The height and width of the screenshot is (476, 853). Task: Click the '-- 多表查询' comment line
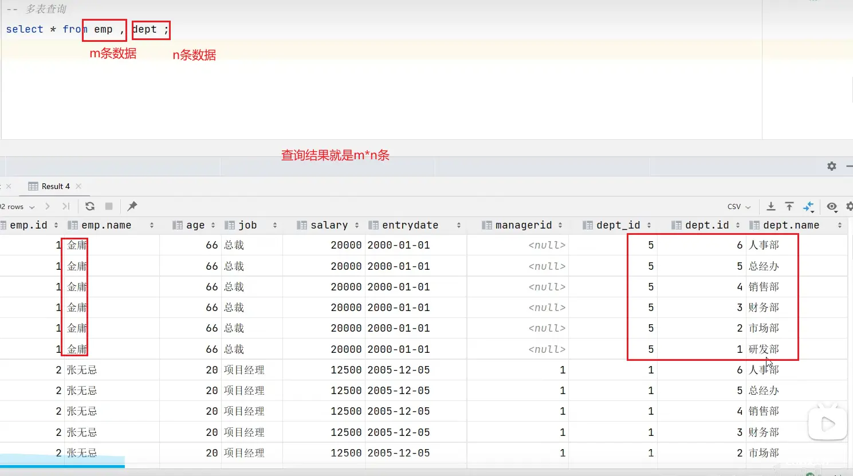pos(36,9)
